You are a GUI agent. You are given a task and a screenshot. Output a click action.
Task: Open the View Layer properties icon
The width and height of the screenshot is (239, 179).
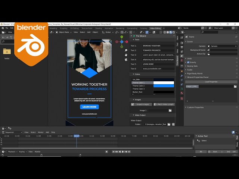tap(182, 52)
